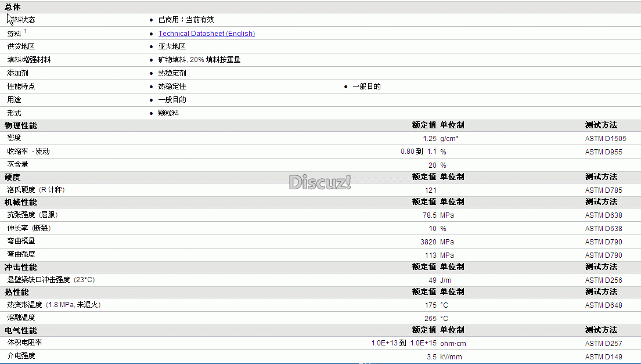Click the 添加剂 row label
The image size is (641, 364).
coord(17,73)
